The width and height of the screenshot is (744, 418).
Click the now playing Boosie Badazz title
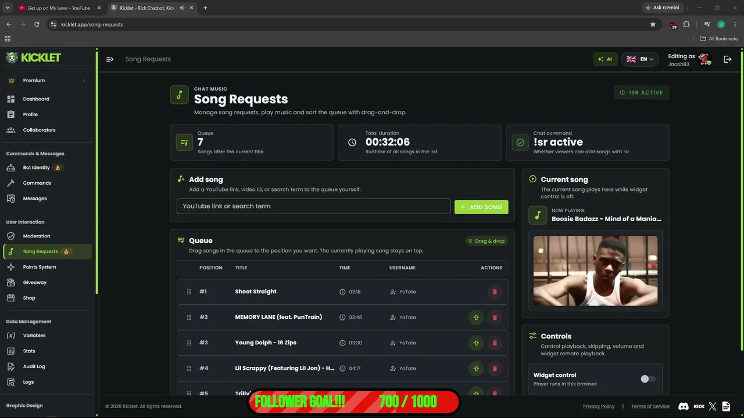(606, 219)
